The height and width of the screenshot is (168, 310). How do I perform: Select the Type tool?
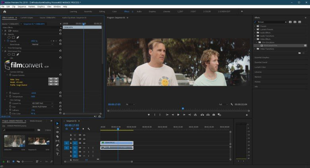click(x=58, y=154)
